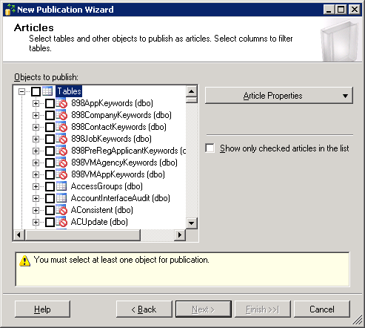Click the horizontal scrollbar left arrow
Viewport: 365px width, 328px height.
[x=19, y=234]
